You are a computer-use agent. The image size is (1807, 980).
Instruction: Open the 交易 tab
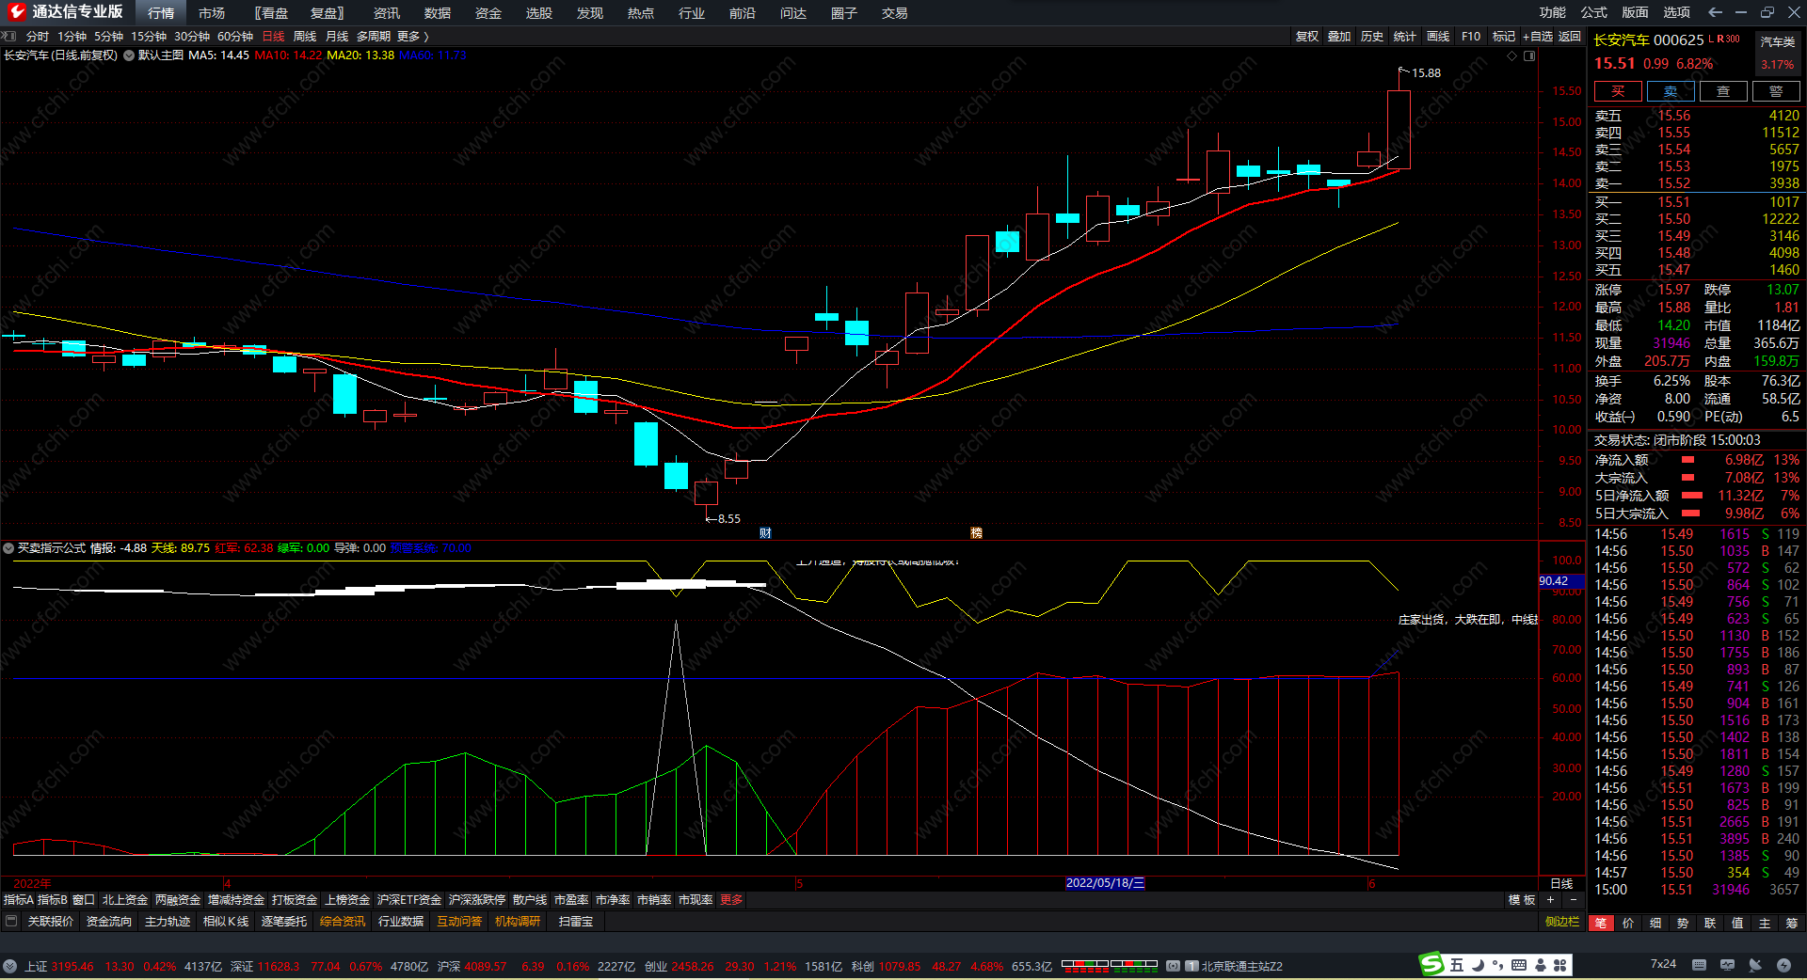point(895,13)
